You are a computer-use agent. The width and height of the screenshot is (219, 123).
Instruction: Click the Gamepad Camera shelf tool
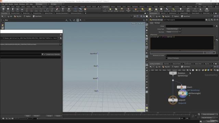[x=207, y=10]
